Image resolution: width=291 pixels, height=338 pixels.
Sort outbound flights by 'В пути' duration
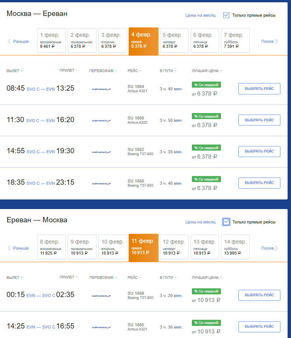(x=168, y=71)
